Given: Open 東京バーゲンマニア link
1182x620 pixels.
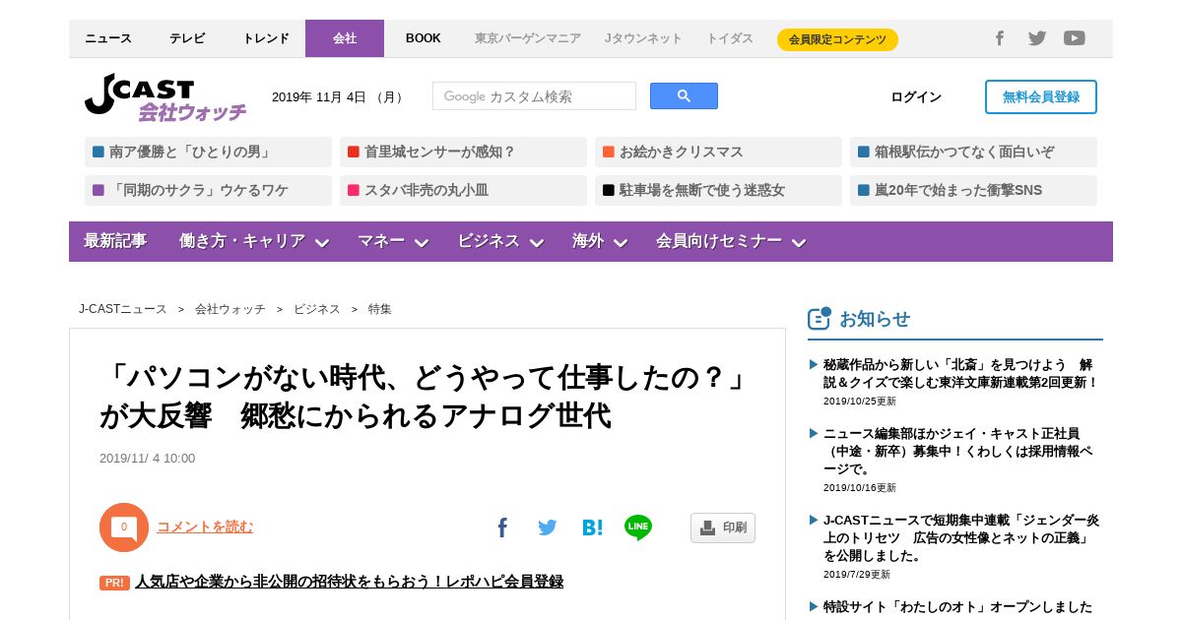Looking at the screenshot, I should (x=528, y=38).
